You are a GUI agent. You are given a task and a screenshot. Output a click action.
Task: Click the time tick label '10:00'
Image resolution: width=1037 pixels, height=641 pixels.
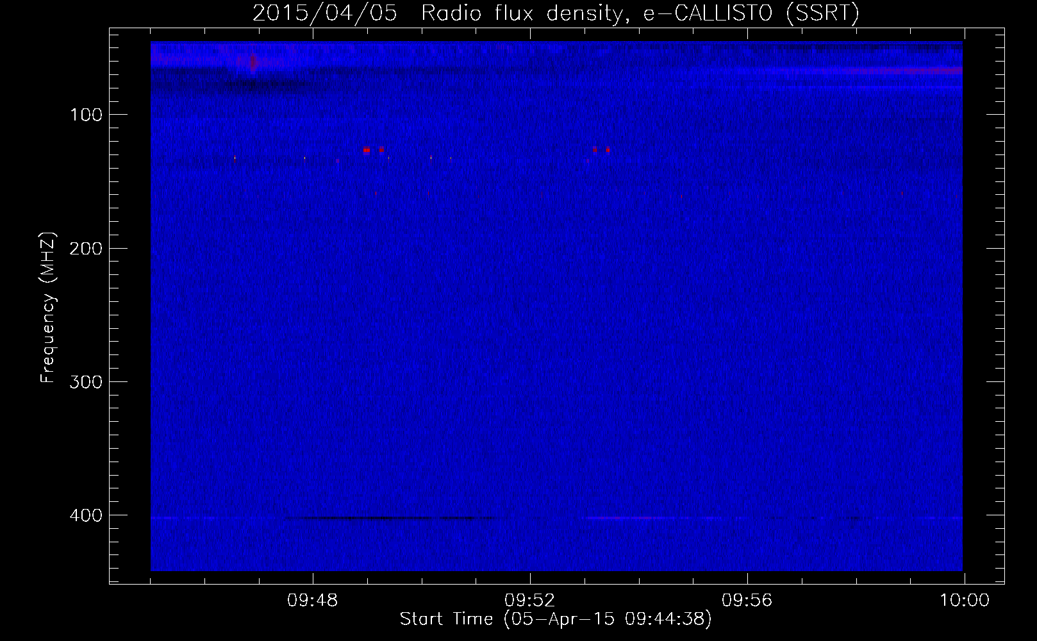(965, 601)
